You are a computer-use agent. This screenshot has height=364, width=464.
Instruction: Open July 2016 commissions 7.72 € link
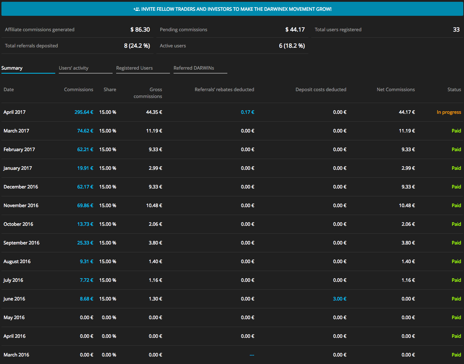tap(86, 280)
